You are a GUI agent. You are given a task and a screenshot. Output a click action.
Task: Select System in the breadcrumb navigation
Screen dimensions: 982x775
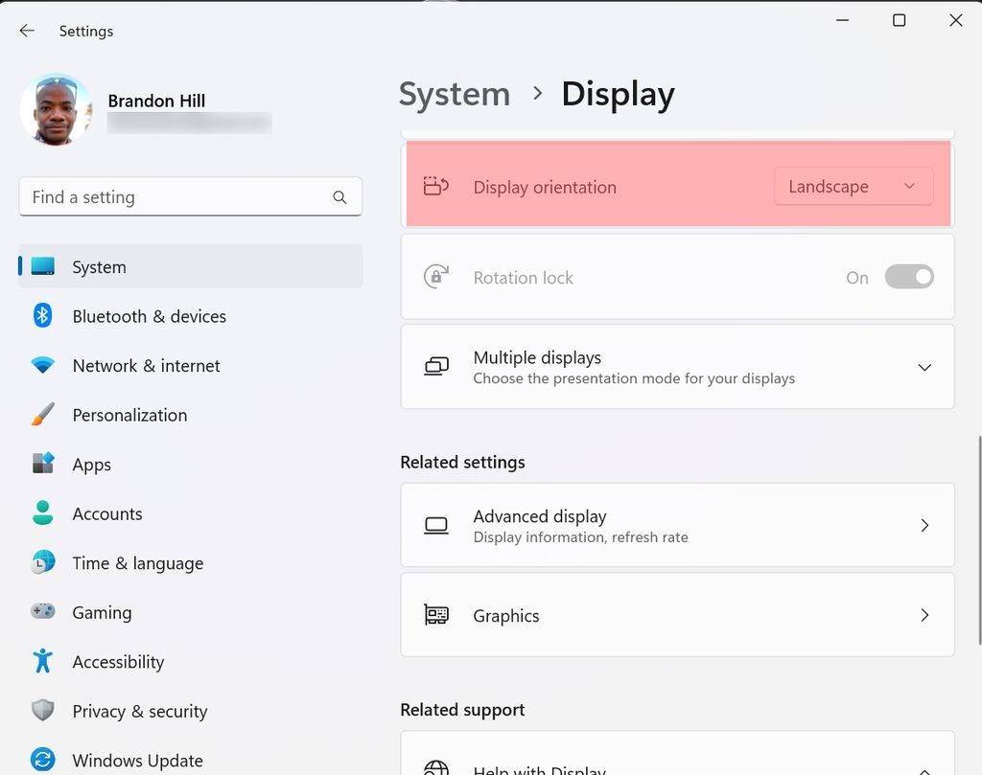(x=455, y=94)
